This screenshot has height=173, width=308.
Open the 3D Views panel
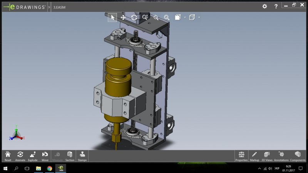[x=267, y=156]
